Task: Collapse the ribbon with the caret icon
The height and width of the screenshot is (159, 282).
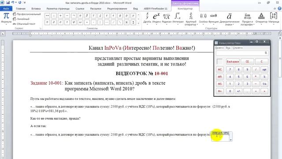Action: tap(275, 9)
